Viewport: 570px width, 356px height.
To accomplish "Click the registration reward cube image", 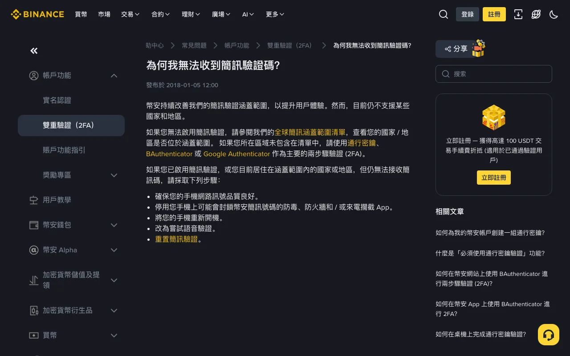I will tap(494, 117).
